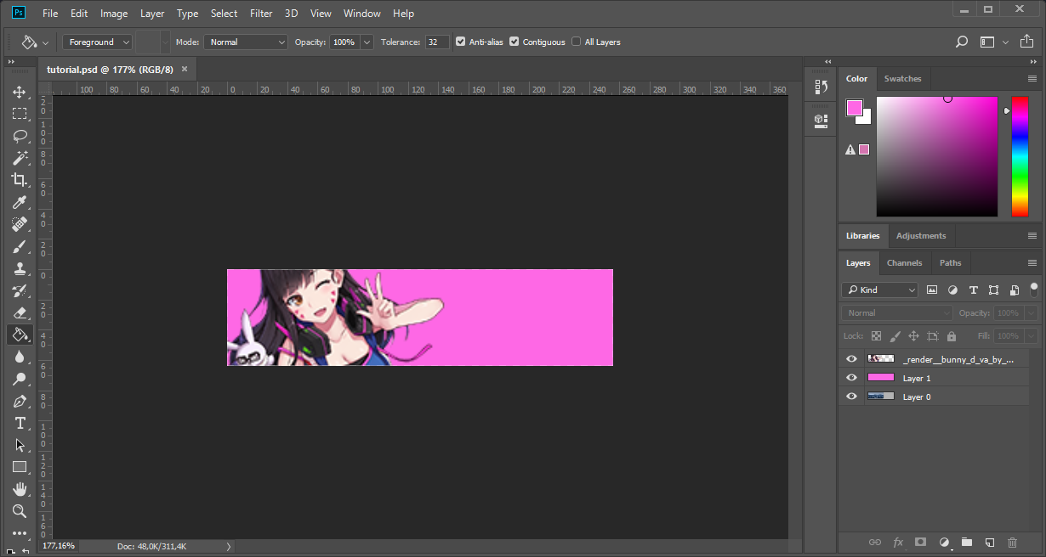The image size is (1046, 557).
Task: Select the Rectangular Marquee tool
Action: (19, 114)
